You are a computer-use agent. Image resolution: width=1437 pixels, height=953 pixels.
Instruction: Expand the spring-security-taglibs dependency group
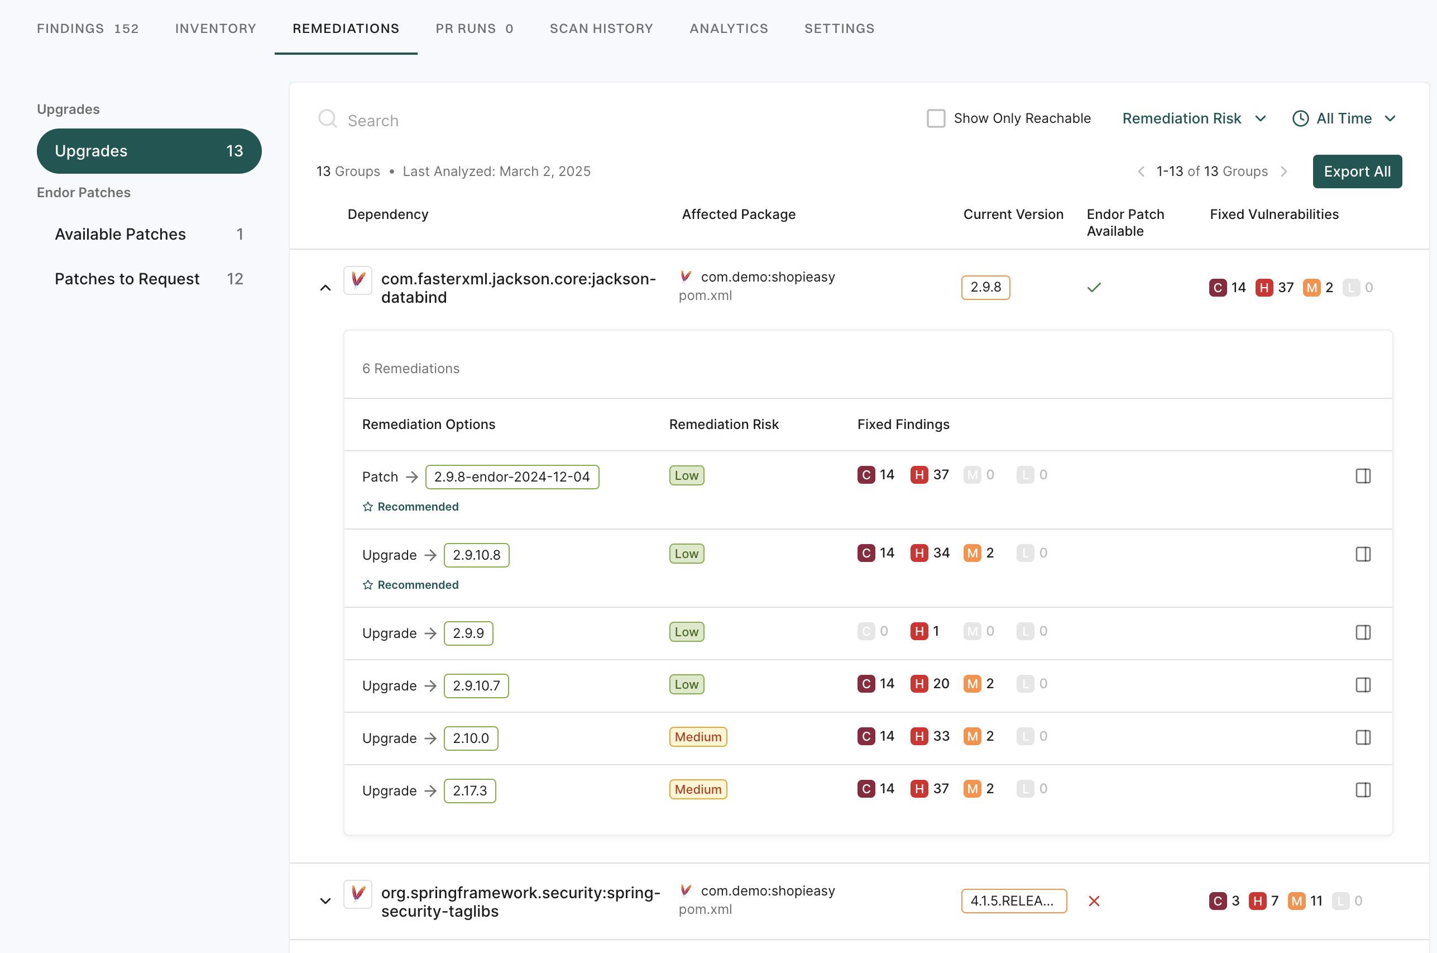(325, 902)
